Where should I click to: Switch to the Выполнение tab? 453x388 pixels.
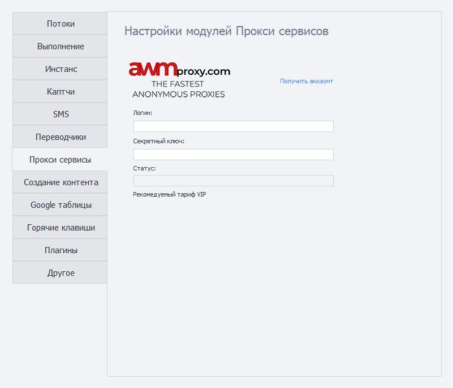pos(61,46)
